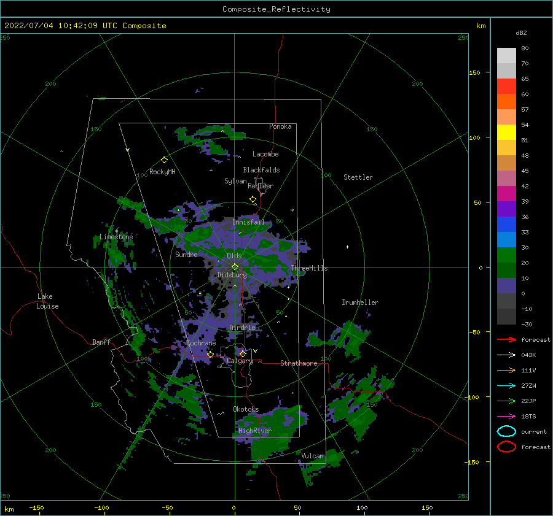Click the Limestone label on map
Viewport: 553px width, 516px height.
tap(116, 237)
